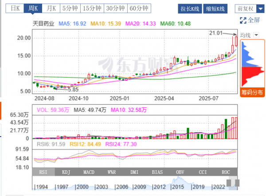Select the RSI indicator tab
Screen dimensions: 266x196
44,172
